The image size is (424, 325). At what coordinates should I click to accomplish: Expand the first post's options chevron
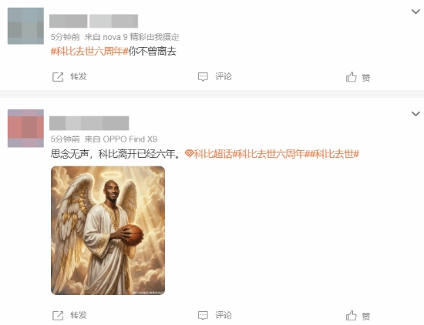pyautogui.click(x=416, y=12)
